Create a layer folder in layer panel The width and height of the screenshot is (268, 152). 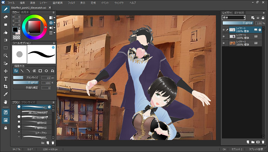click(x=253, y=142)
